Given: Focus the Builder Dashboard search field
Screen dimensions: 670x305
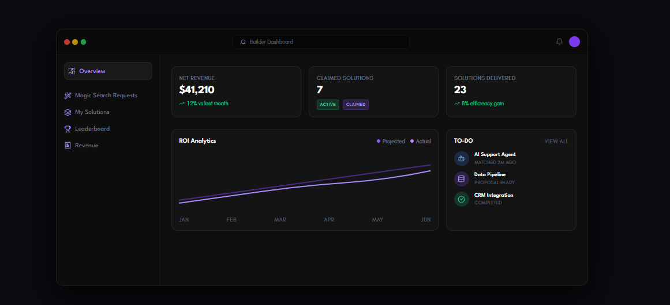Looking at the screenshot, I should (321, 42).
